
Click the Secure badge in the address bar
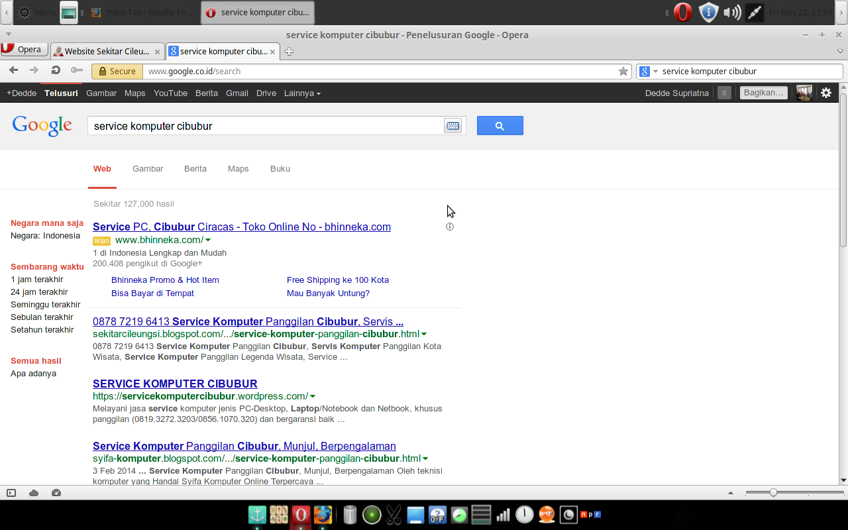click(x=117, y=71)
